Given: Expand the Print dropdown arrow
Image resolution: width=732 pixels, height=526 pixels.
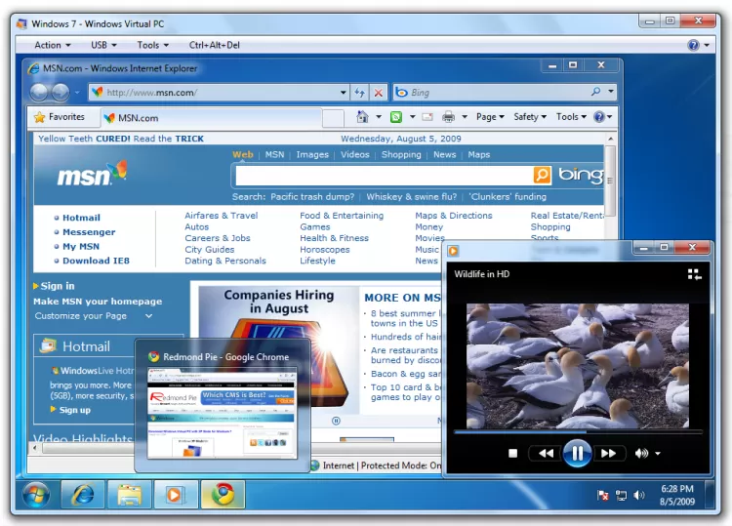Looking at the screenshot, I should pyautogui.click(x=465, y=117).
